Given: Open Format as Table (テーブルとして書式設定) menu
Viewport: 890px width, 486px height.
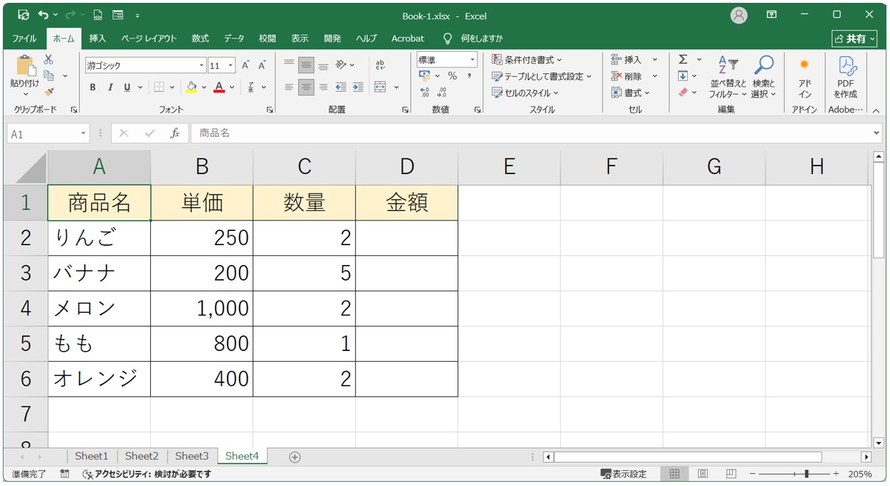Looking at the screenshot, I should coord(542,76).
